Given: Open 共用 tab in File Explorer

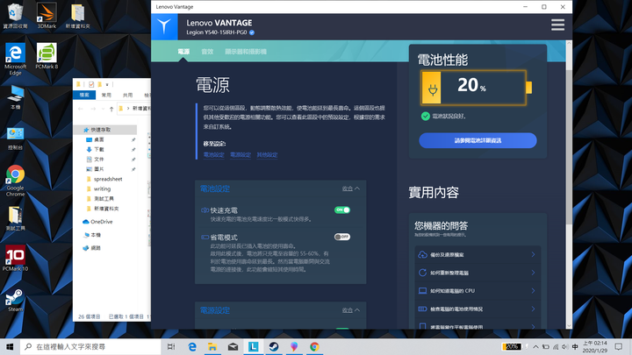Looking at the screenshot, I should [128, 95].
